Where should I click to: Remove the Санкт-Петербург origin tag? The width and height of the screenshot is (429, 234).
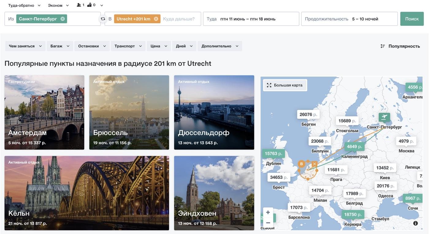coord(63,19)
